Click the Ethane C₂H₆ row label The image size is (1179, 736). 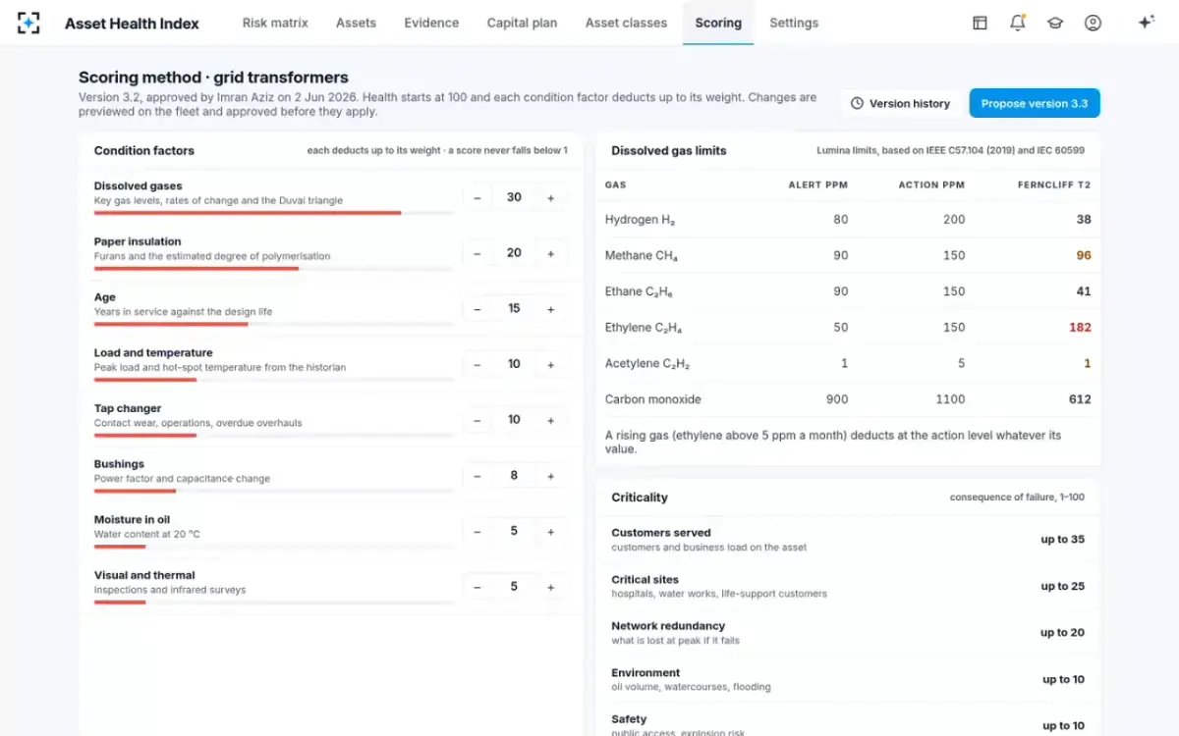click(x=639, y=291)
